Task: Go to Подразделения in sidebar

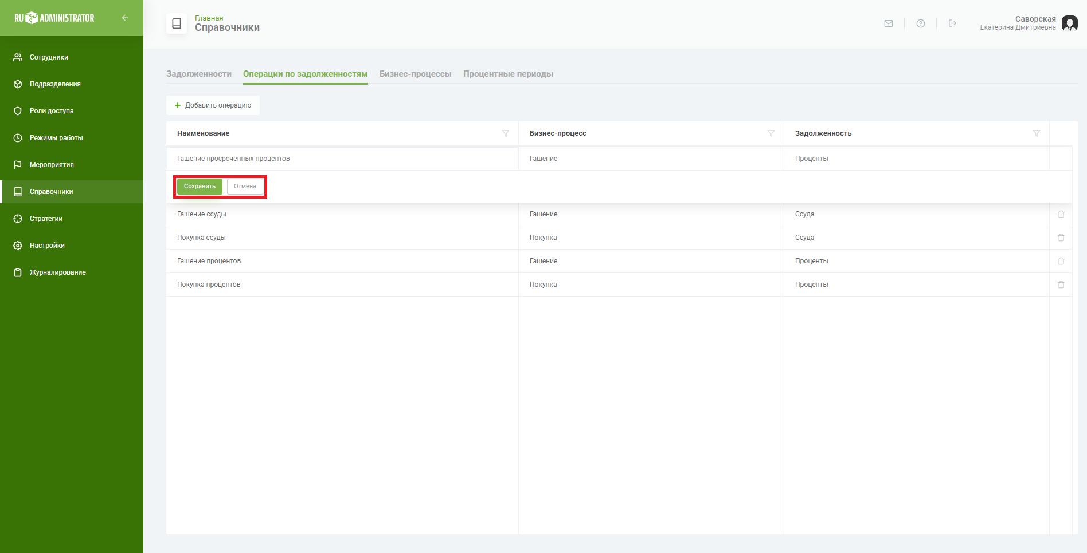Action: (72, 84)
